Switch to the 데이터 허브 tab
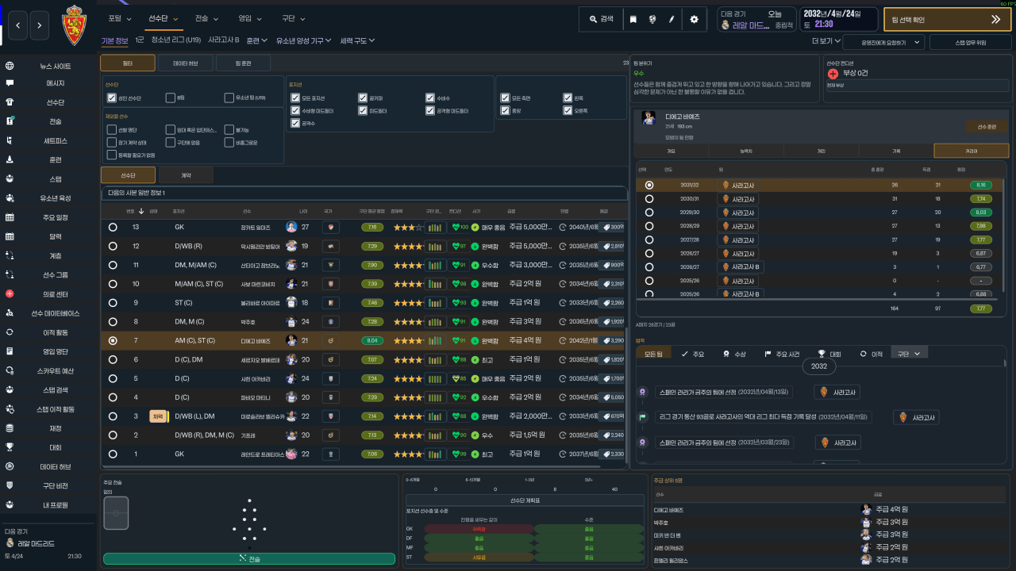 coord(186,63)
